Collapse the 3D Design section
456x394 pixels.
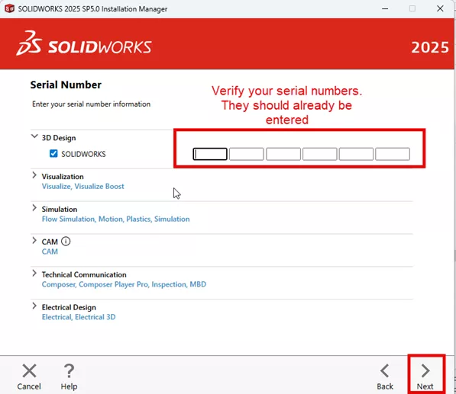point(34,136)
